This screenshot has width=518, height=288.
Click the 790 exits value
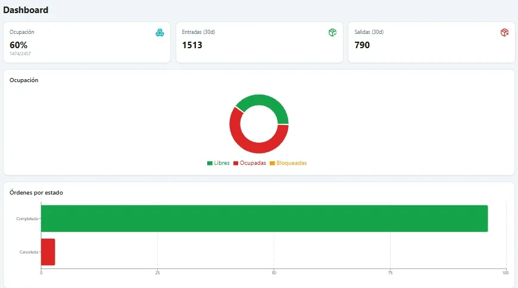click(x=362, y=45)
